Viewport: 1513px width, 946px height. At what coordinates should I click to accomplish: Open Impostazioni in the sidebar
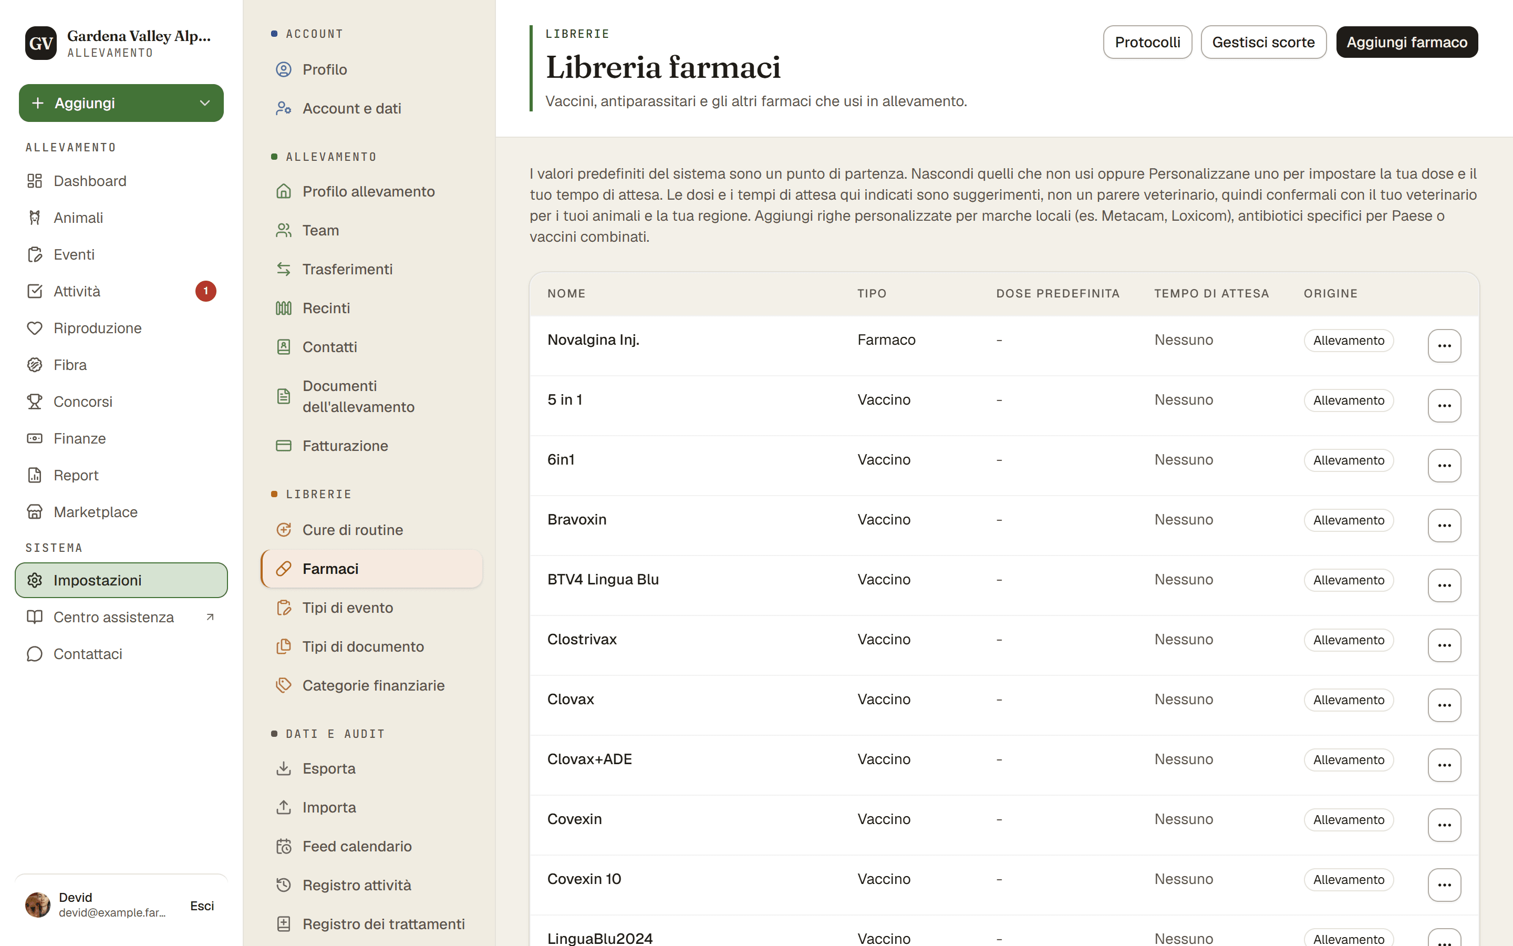[x=121, y=580]
